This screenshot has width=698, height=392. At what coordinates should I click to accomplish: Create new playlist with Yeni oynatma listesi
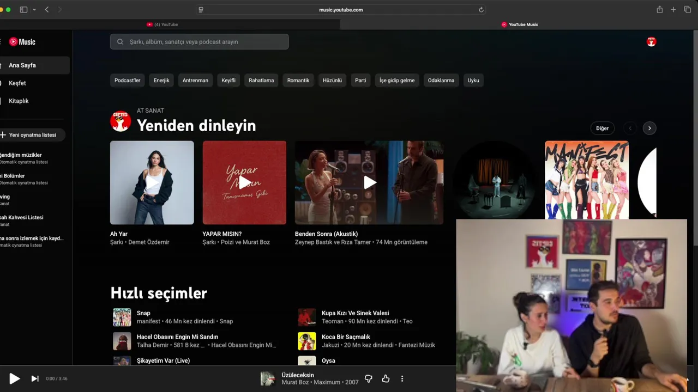point(32,135)
